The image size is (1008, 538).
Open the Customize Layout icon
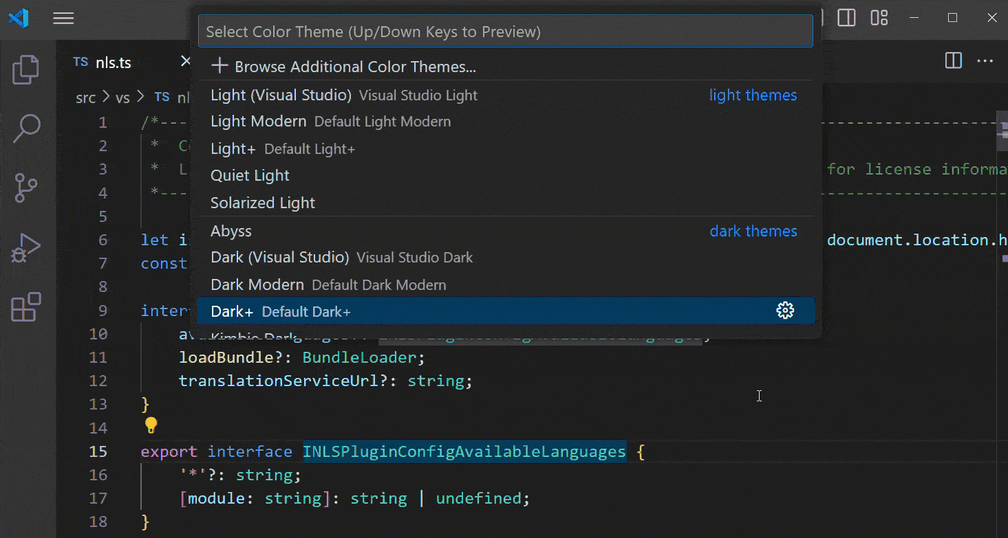tap(879, 17)
